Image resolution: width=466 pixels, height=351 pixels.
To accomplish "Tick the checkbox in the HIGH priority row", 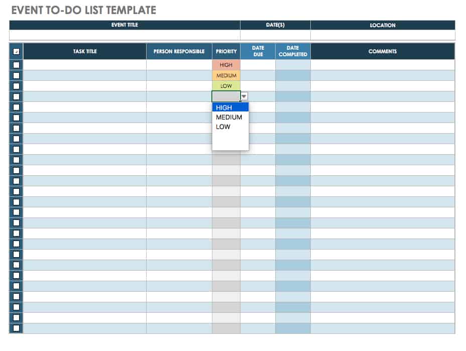I will [17, 65].
